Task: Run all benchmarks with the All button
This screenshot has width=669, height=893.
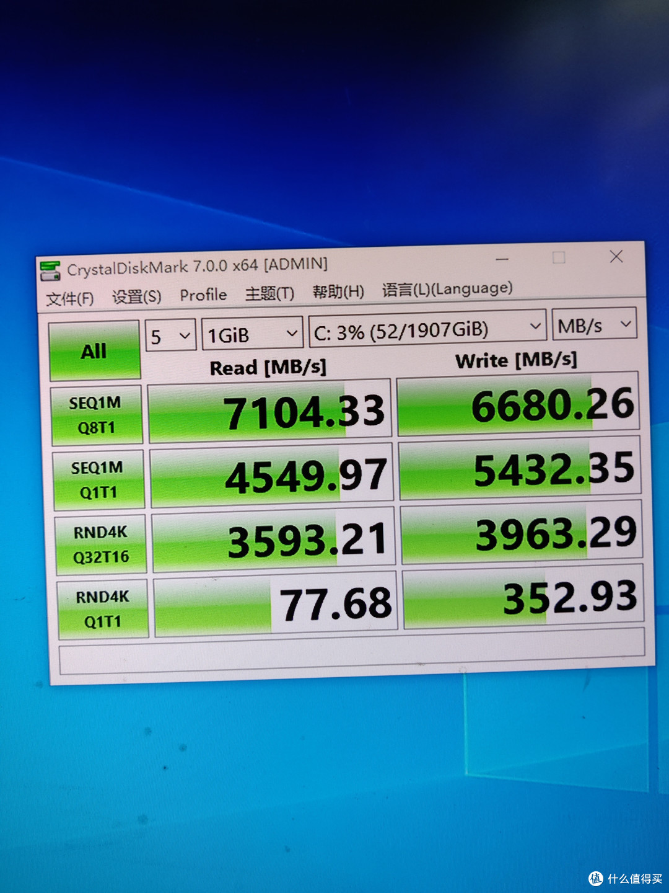Action: tap(94, 351)
